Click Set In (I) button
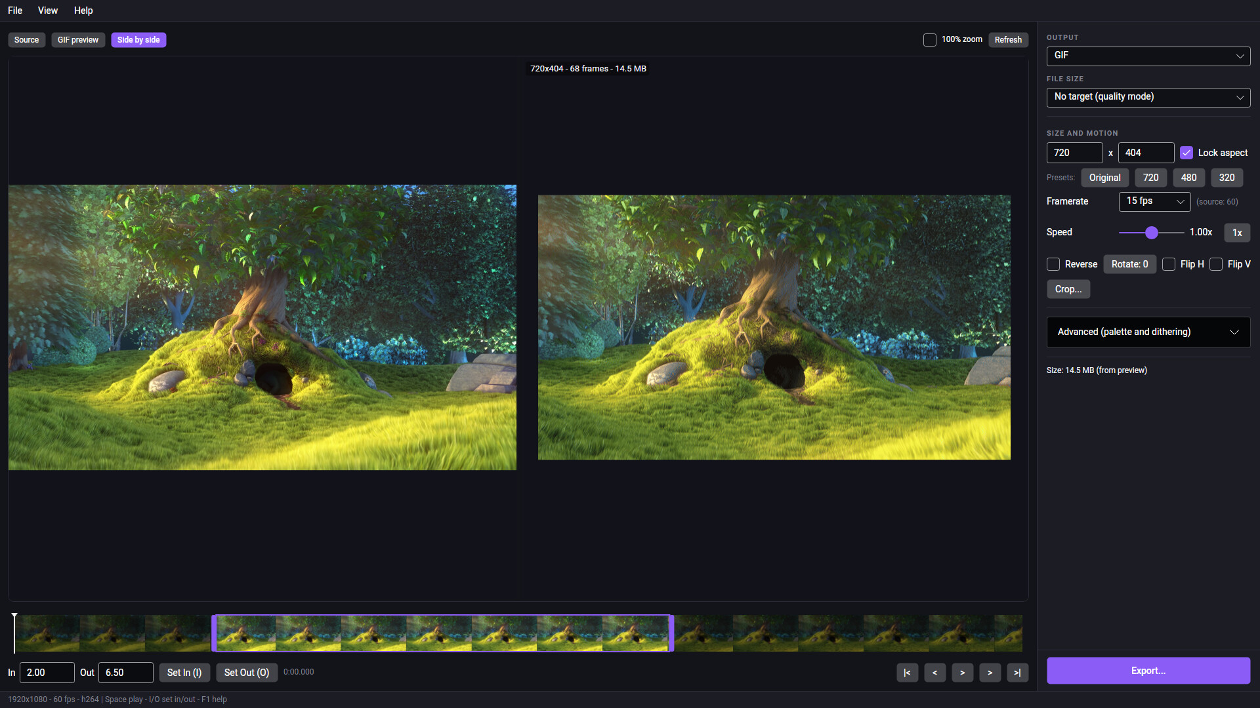The image size is (1260, 708). click(x=184, y=673)
